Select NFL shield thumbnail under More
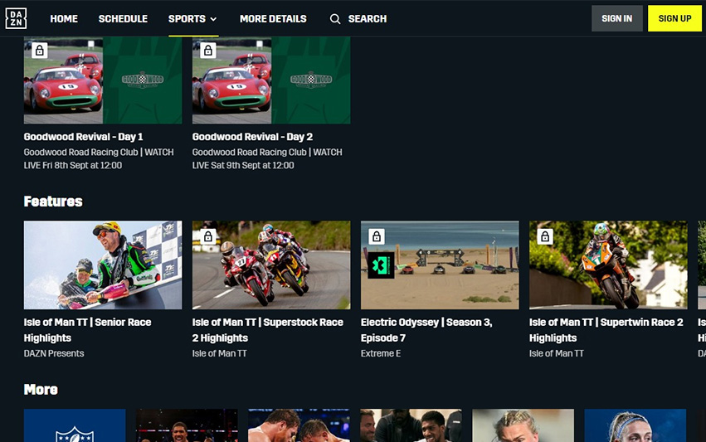The image size is (706, 442). tap(75, 425)
